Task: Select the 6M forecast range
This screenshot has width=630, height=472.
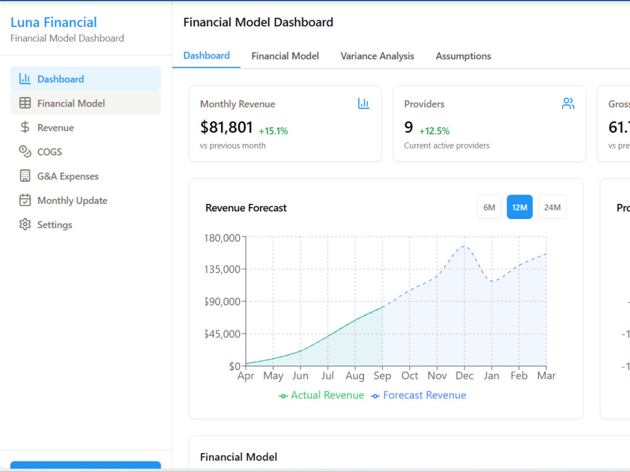Action: (490, 207)
